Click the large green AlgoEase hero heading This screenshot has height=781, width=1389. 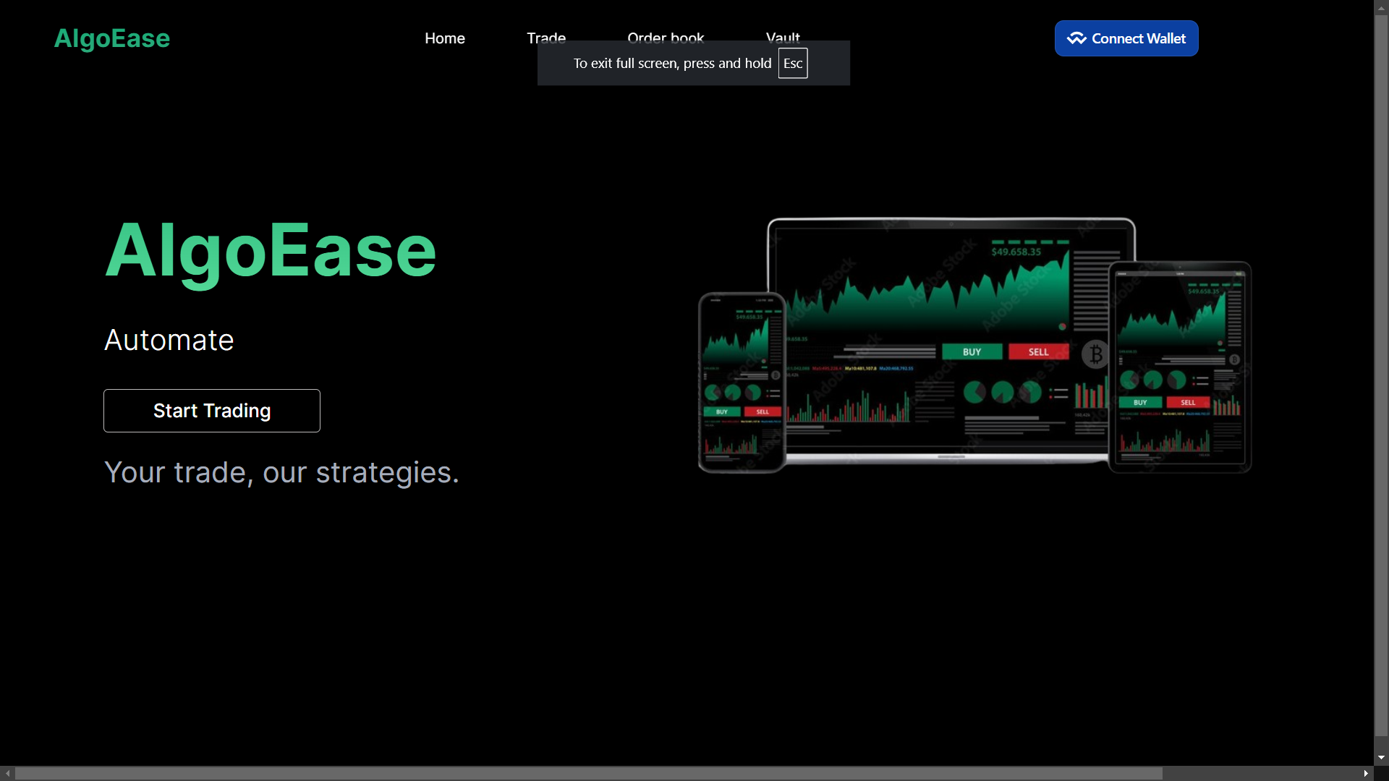click(271, 251)
